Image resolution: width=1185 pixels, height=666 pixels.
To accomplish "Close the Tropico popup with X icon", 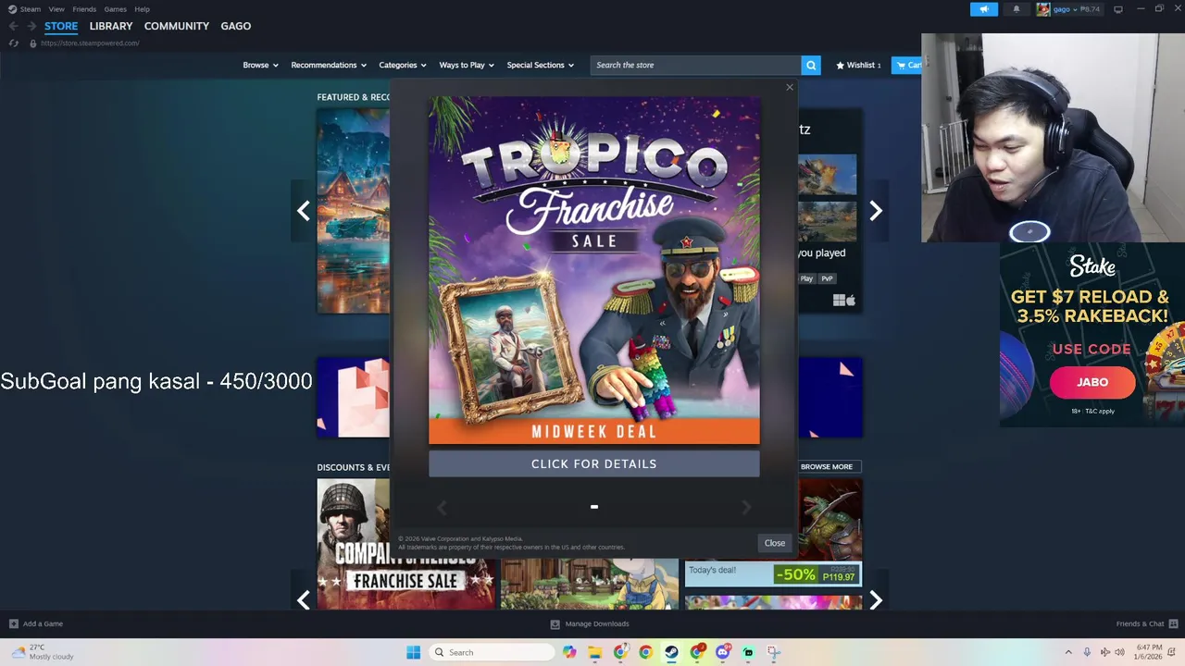I will click(790, 87).
